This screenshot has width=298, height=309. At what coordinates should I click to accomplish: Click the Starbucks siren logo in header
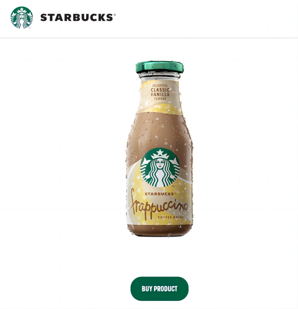click(x=22, y=18)
